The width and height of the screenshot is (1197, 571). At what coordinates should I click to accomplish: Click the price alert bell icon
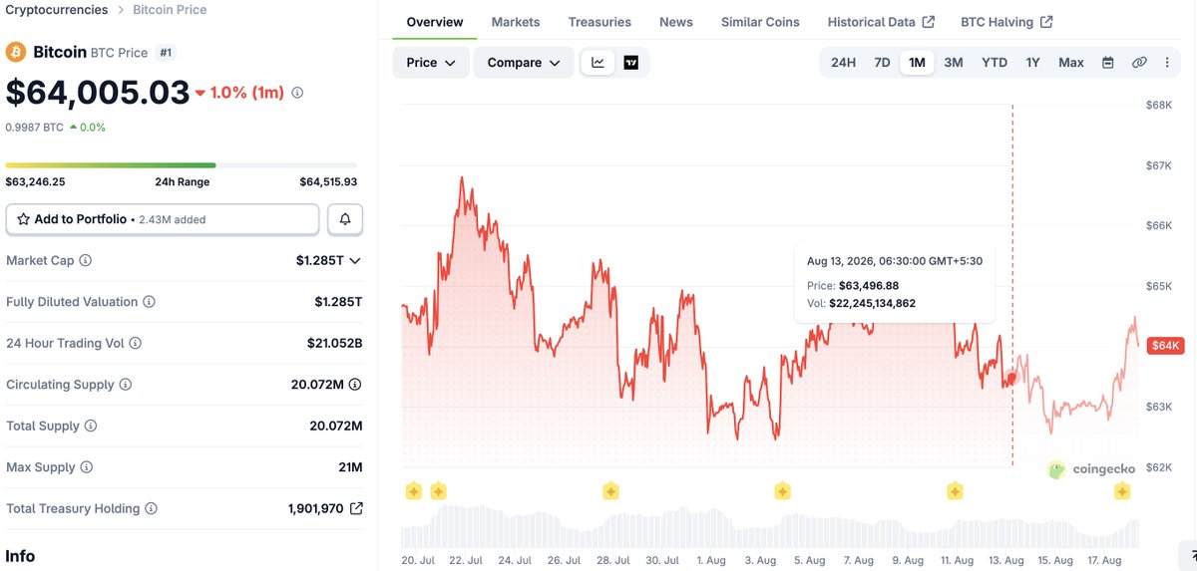345,219
